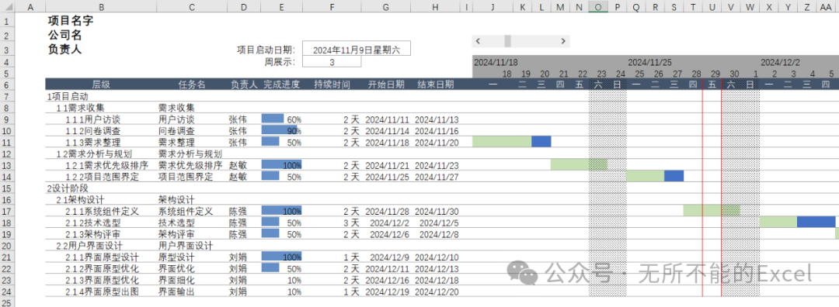Click the start date 2024/11/11 cell
839x307 pixels.
(387, 119)
